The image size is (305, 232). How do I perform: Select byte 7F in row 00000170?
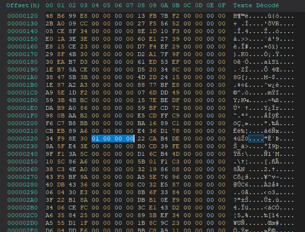point(164,54)
